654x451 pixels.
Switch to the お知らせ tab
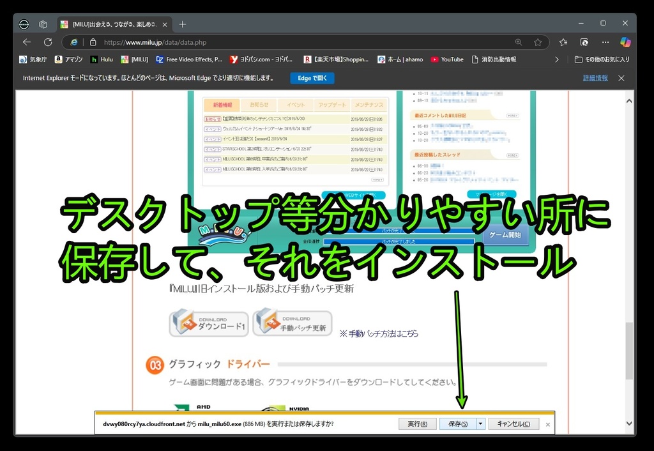(259, 105)
